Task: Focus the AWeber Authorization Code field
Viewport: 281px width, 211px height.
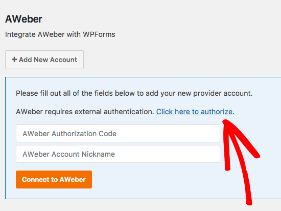Action: [118, 134]
